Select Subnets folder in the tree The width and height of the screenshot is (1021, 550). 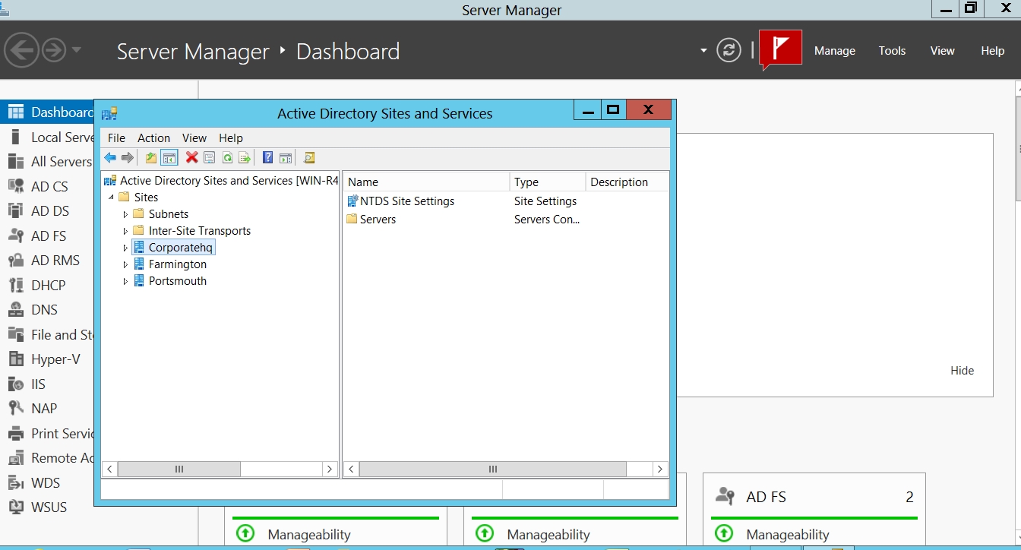(169, 214)
